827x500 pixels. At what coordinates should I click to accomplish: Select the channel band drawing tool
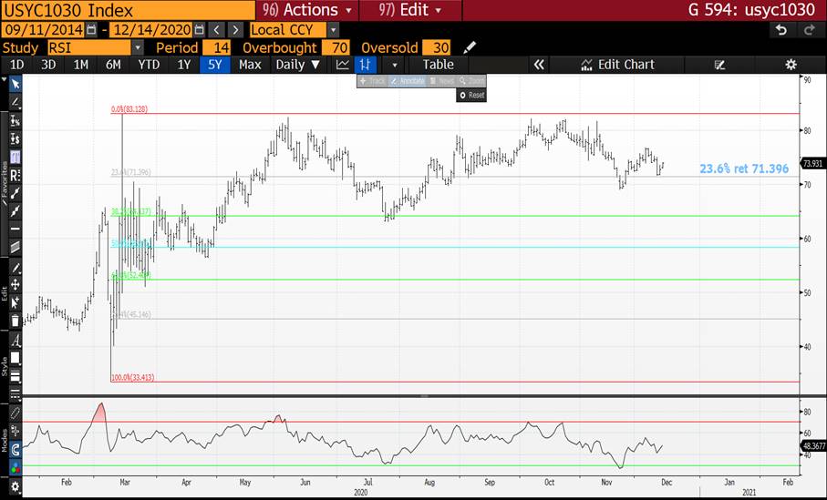(x=16, y=247)
